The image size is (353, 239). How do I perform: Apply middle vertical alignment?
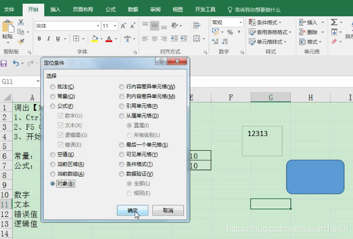coord(154,25)
